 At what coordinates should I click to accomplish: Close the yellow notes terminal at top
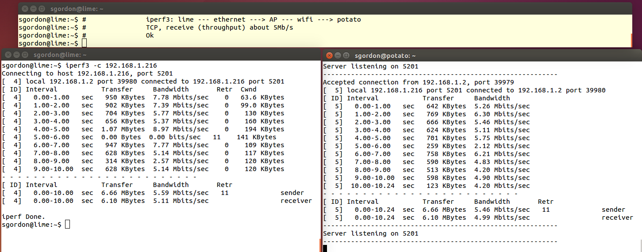25,8
